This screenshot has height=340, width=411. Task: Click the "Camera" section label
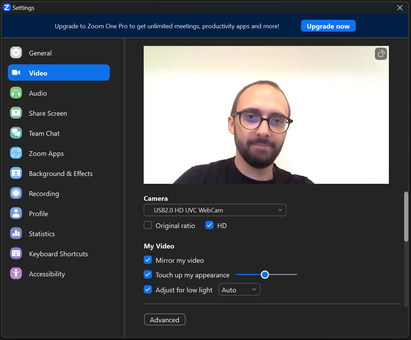156,198
